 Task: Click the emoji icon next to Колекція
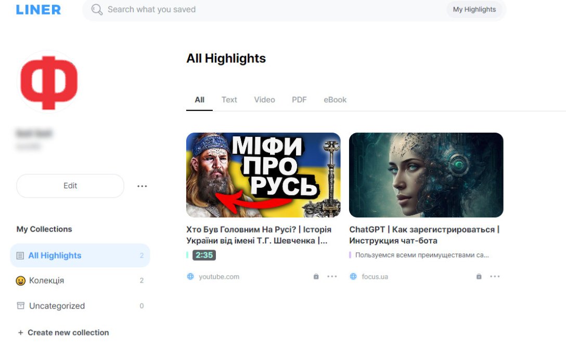tap(21, 281)
